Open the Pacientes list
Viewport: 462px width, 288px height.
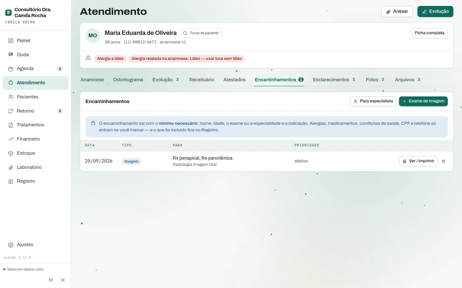pos(35,97)
